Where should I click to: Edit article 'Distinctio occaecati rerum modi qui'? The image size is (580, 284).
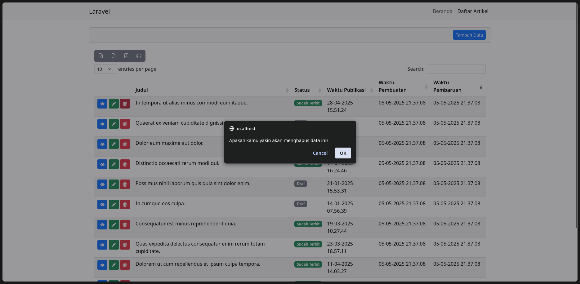114,164
